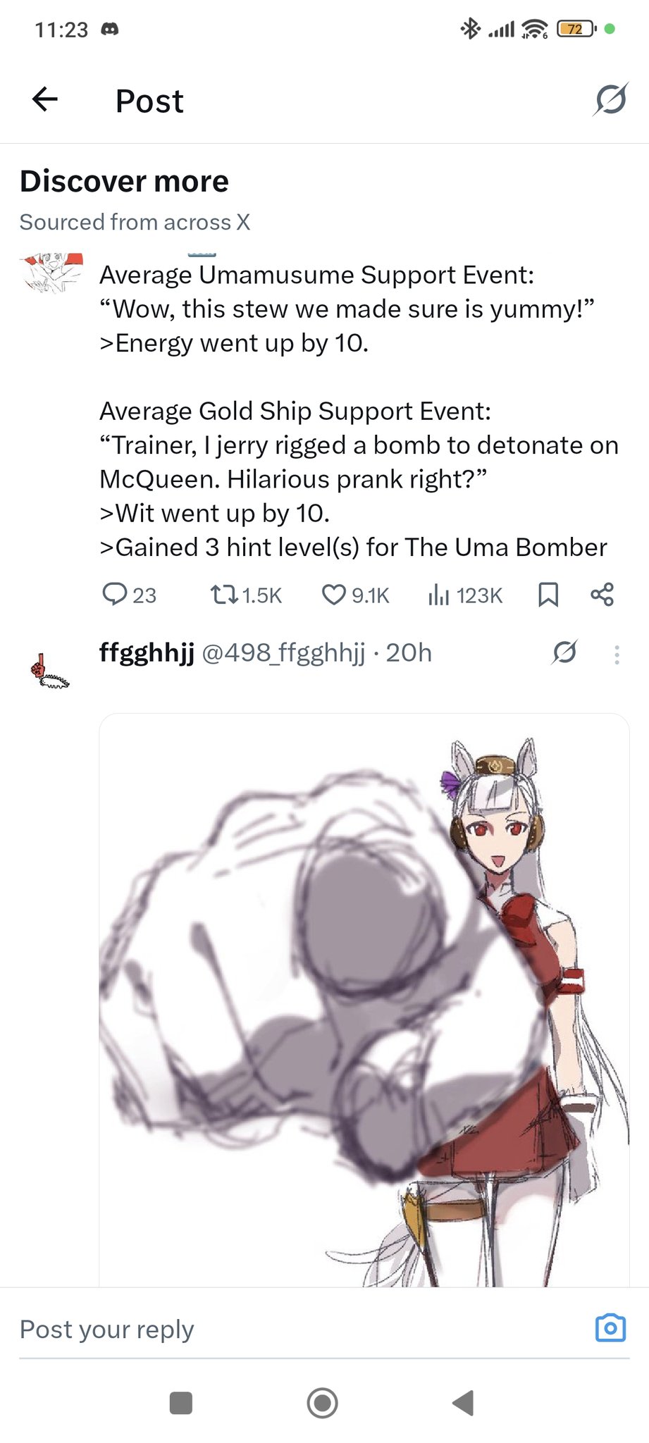This screenshot has width=649, height=1443.
Task: Open the ffgghhjj display name link
Action: 147,653
